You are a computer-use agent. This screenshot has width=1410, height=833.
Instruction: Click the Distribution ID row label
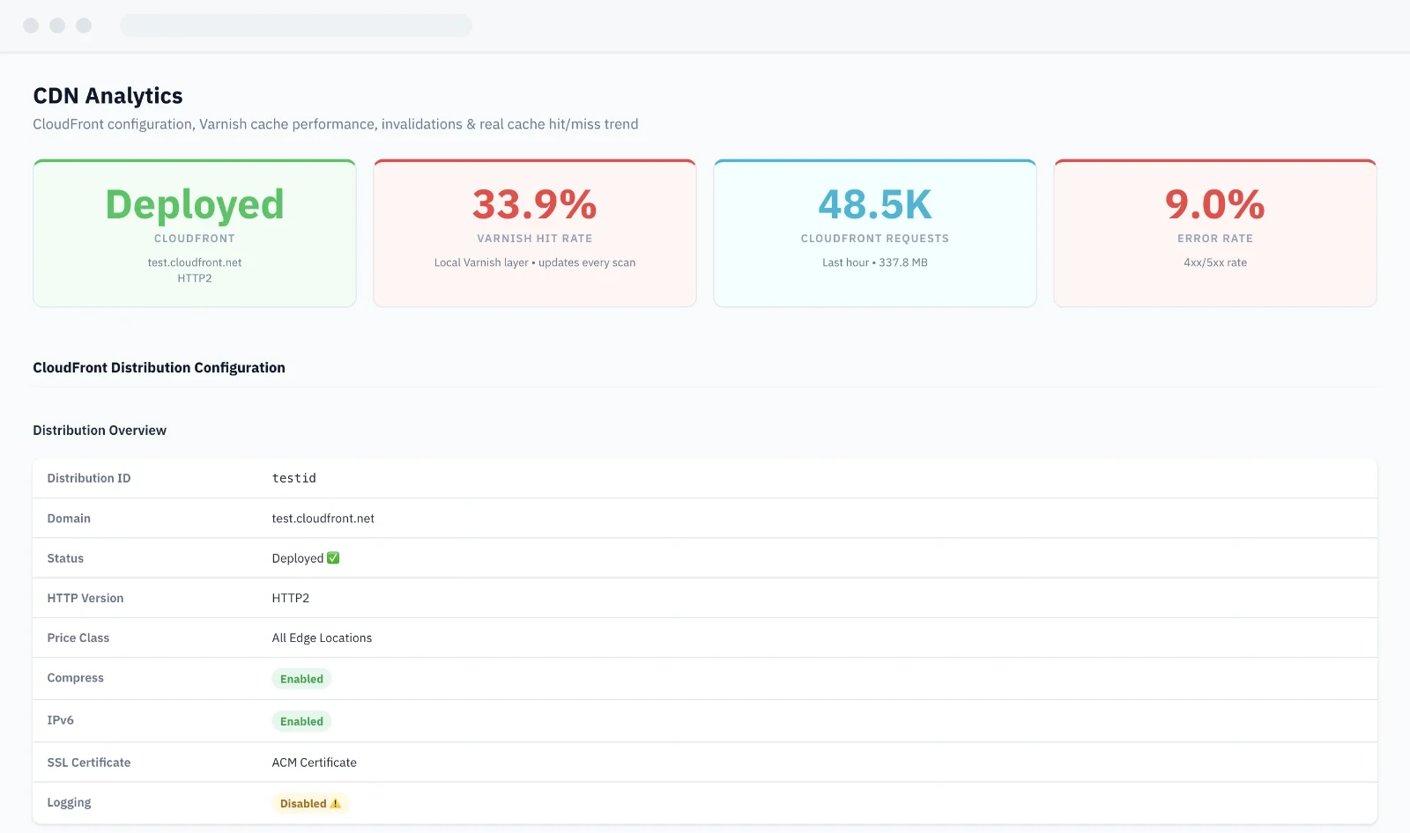[x=89, y=478]
